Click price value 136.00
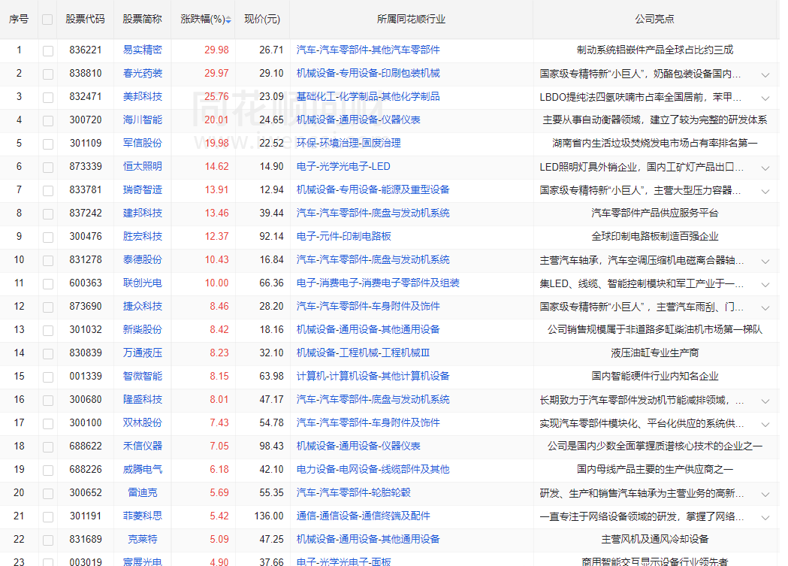The image size is (788, 566). pos(269,516)
